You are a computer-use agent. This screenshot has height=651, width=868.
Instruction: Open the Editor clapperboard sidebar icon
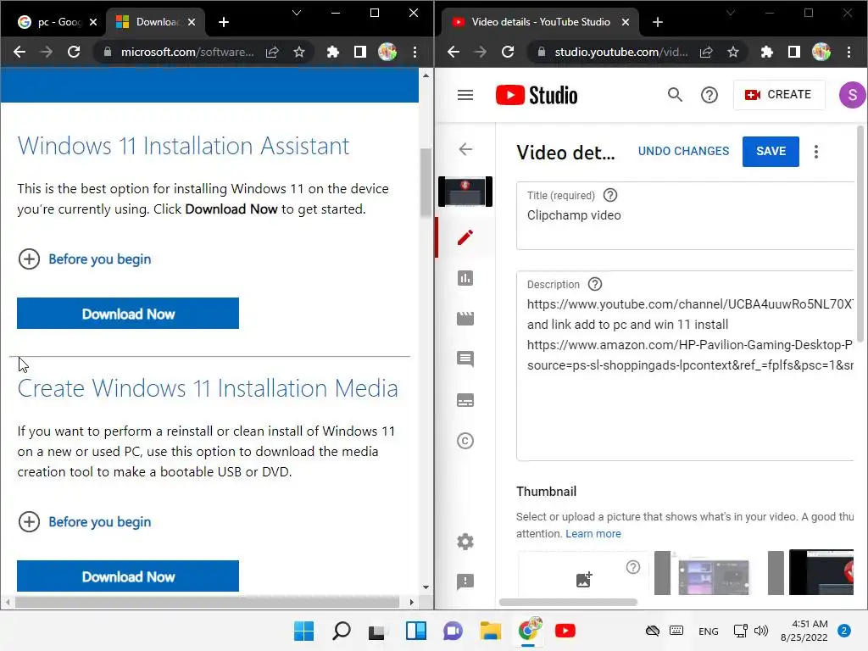(x=465, y=319)
